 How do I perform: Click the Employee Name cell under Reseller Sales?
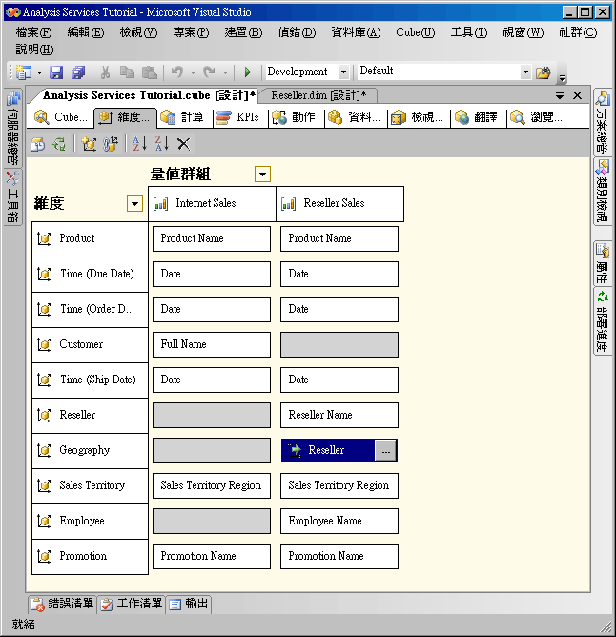point(339,521)
